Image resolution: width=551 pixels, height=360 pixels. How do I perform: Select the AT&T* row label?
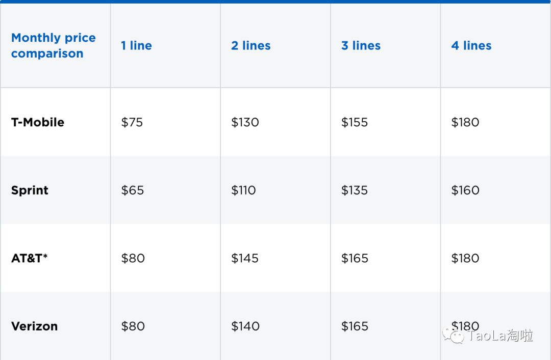click(x=29, y=258)
